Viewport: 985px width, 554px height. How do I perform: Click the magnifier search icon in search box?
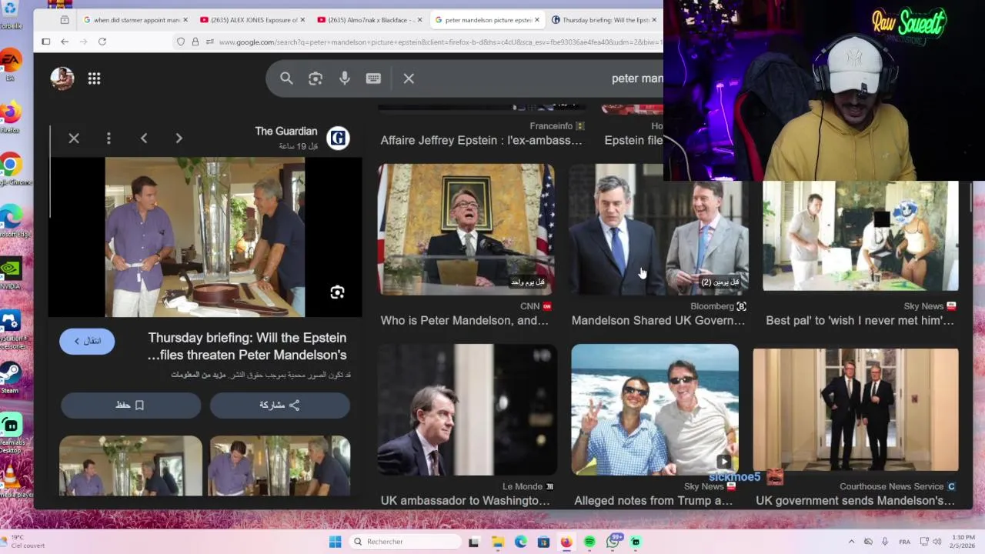pyautogui.click(x=286, y=78)
